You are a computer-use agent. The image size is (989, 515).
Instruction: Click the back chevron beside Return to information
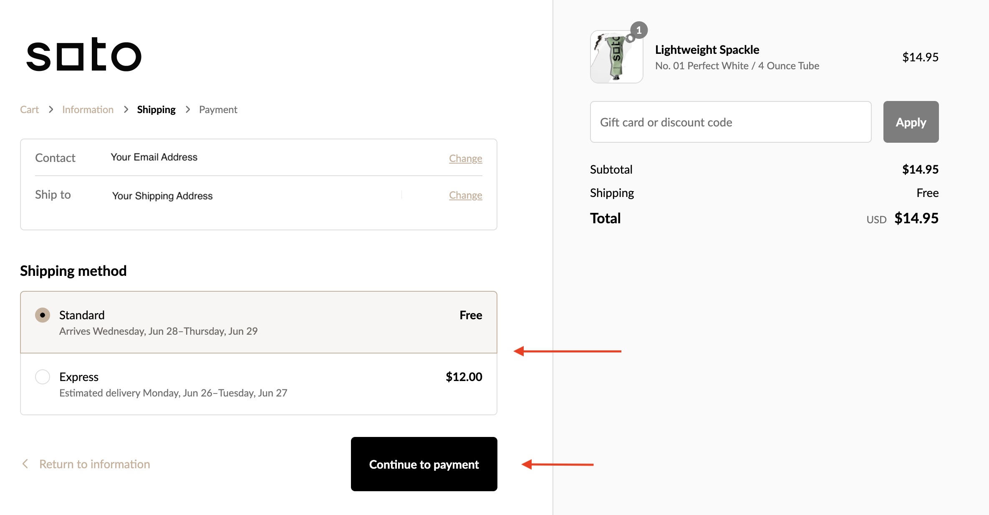tap(25, 464)
